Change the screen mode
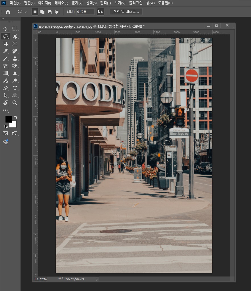This screenshot has width=251, height=291. pyautogui.click(x=15, y=133)
